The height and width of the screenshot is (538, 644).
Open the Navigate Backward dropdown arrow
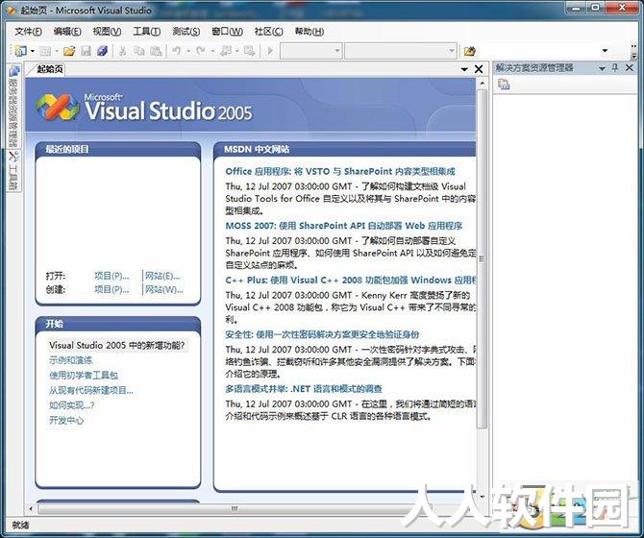[237, 51]
